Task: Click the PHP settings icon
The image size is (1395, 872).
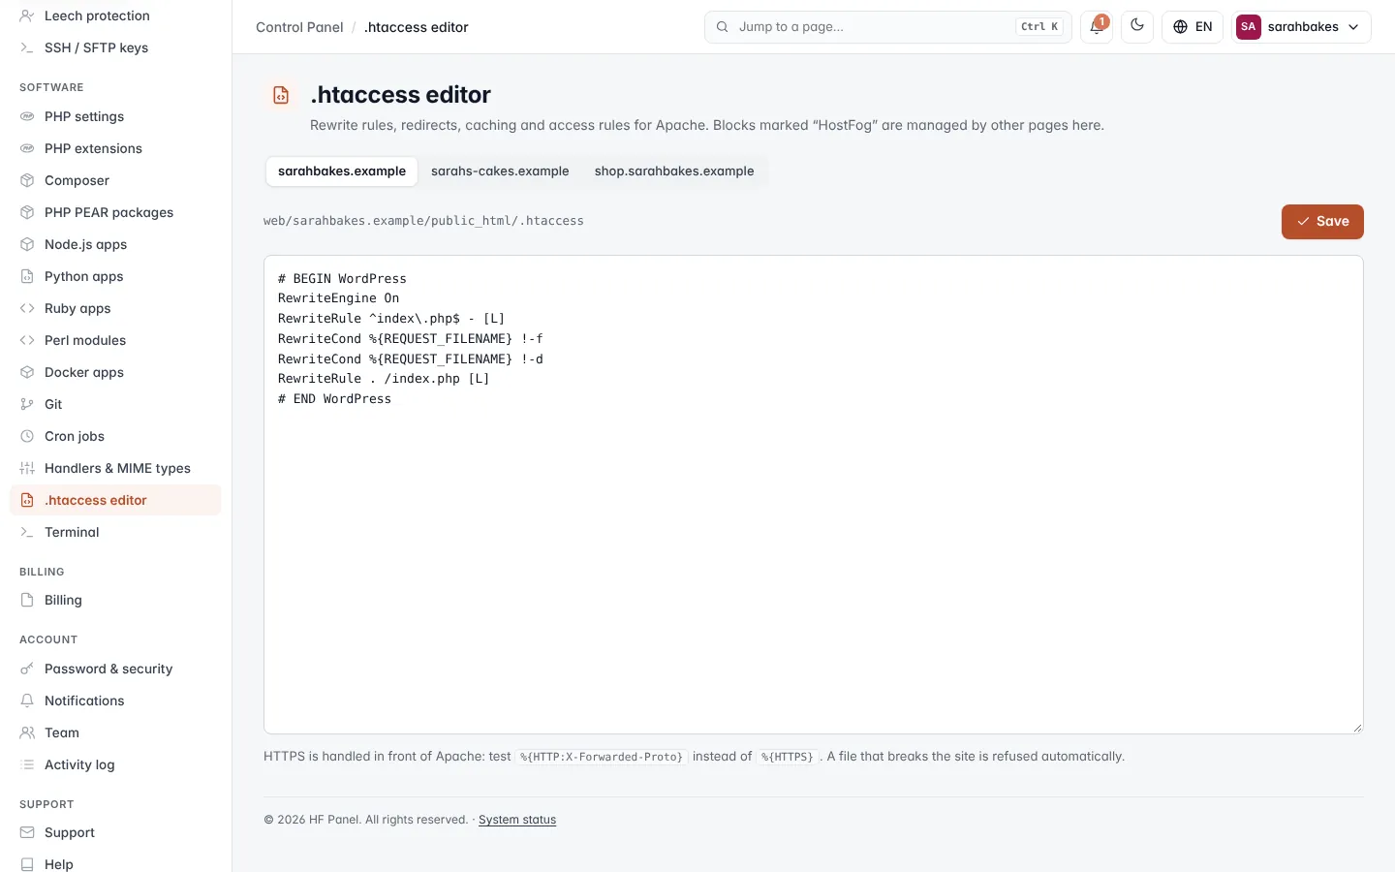Action: point(27,116)
